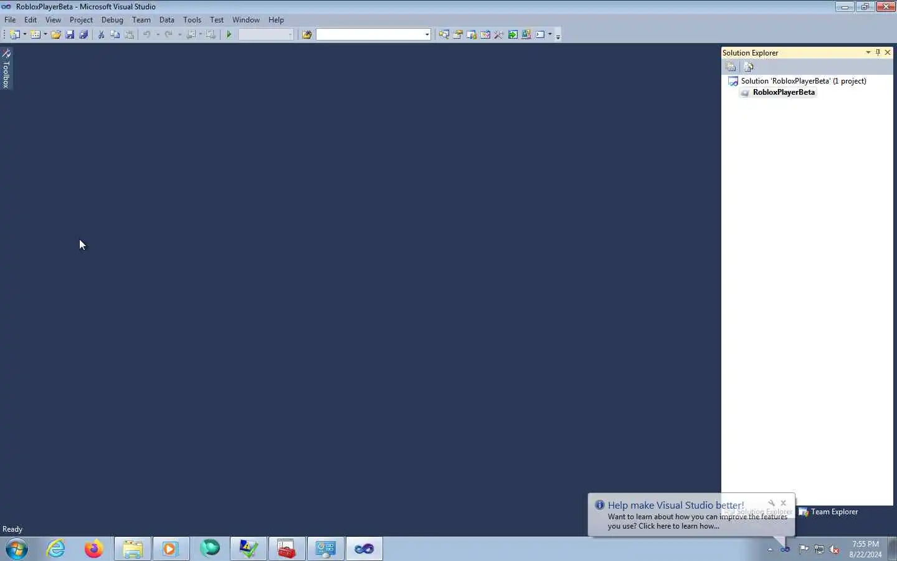
Task: Open the File menu
Action: coord(10,20)
